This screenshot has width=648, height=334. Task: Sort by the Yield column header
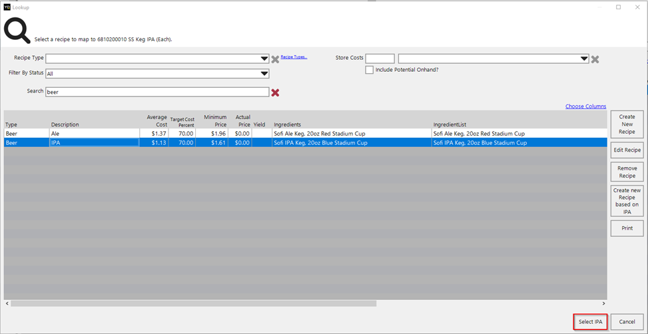[259, 124]
